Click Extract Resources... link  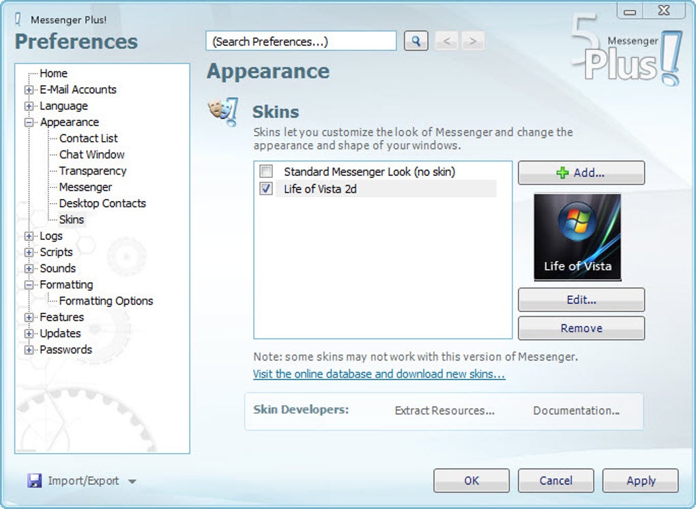[x=444, y=411]
